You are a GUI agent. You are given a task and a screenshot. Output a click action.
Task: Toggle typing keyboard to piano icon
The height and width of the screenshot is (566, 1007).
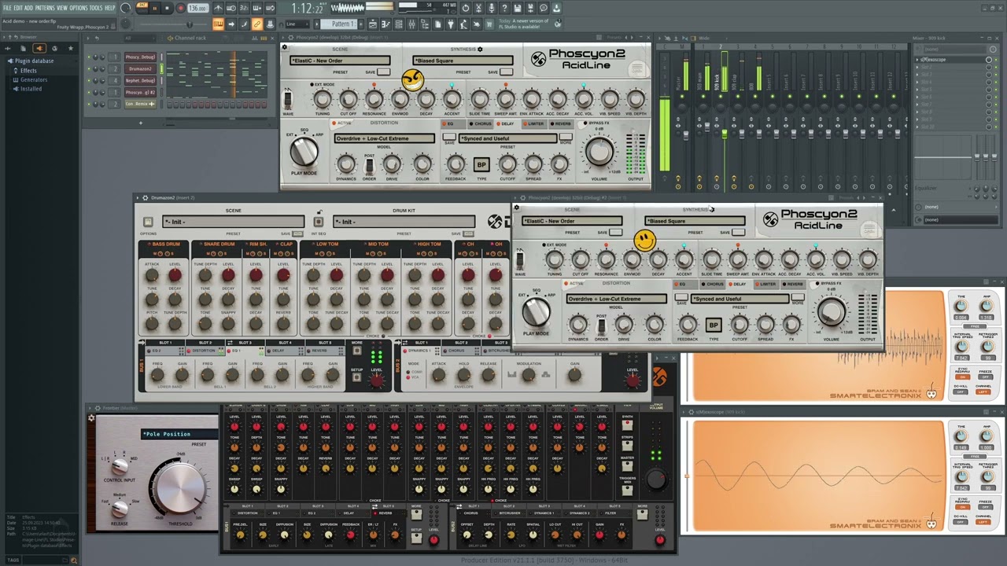pos(218,24)
